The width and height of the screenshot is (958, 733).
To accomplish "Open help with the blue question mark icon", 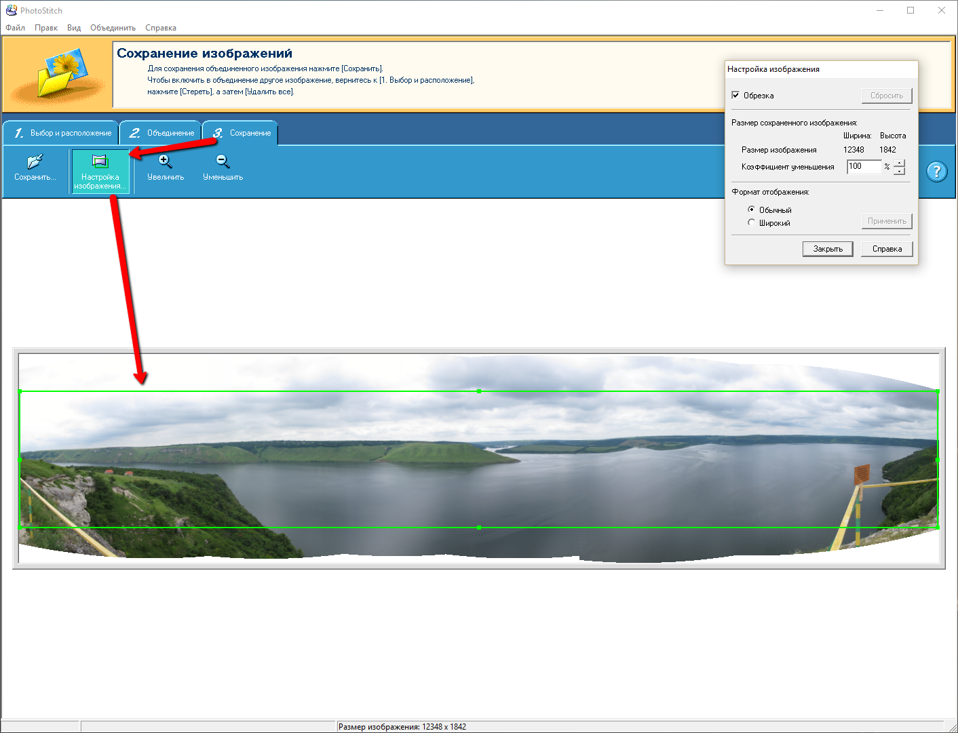I will tap(936, 172).
